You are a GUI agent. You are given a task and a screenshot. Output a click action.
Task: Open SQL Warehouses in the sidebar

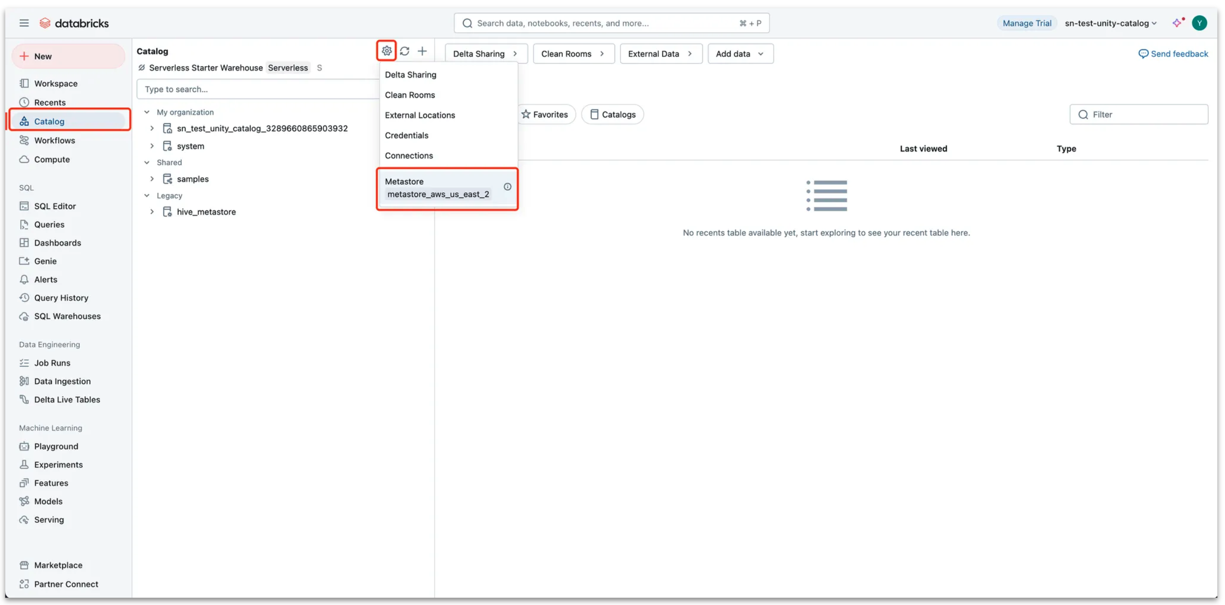pos(67,316)
